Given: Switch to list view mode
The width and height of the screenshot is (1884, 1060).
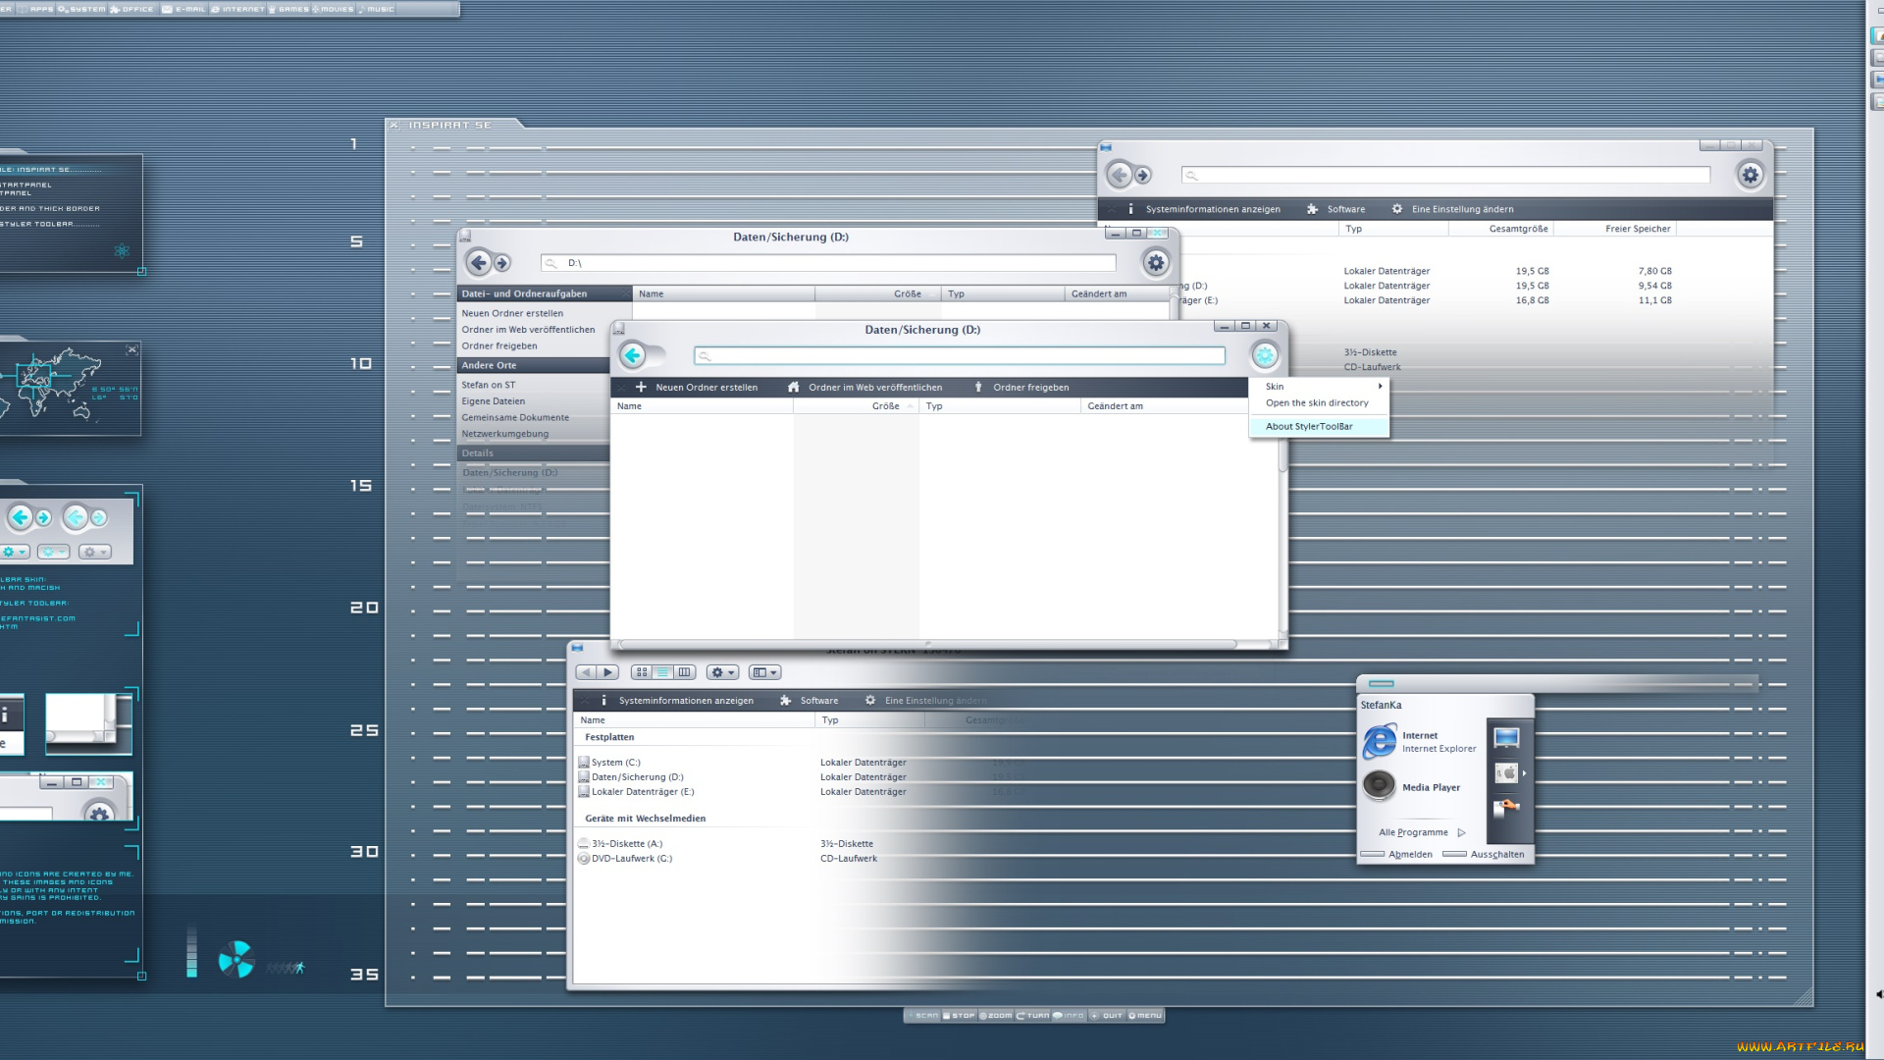Looking at the screenshot, I should click(663, 672).
